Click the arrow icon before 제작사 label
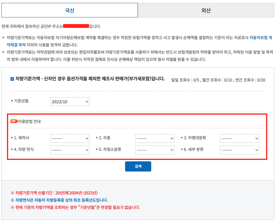The width and height of the screenshot is (276, 222). click(12, 138)
